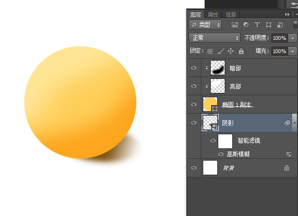Viewport: 298px width, 216px height.
Task: Lock transparent pixels icon
Action: pos(210,51)
